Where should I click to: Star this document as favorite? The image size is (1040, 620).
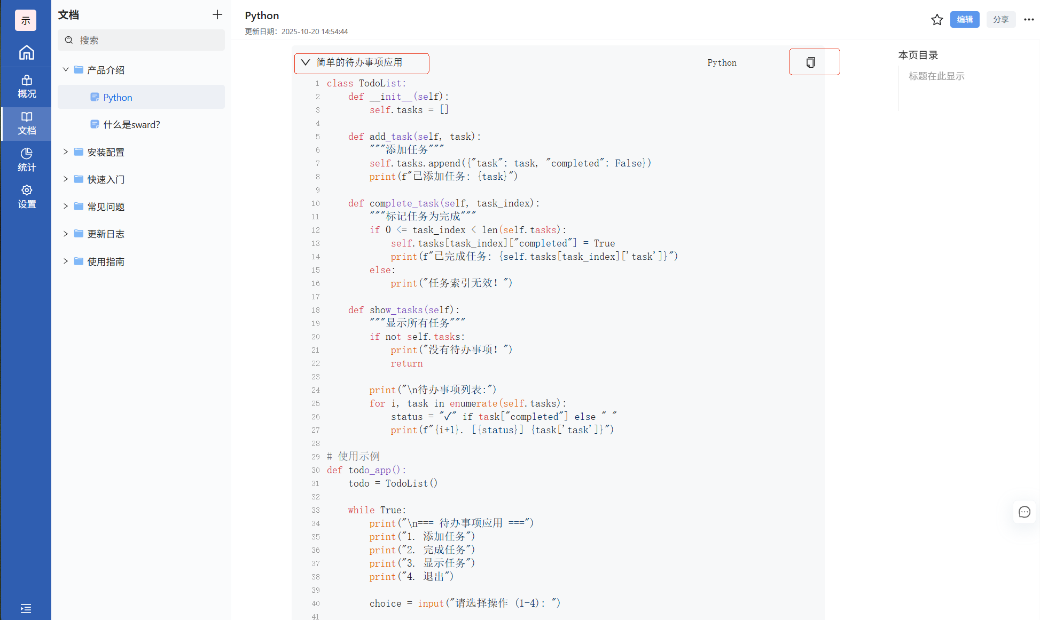click(937, 20)
